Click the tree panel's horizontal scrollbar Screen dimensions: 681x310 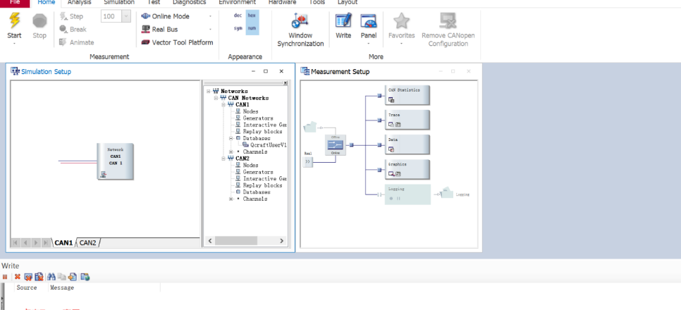click(x=236, y=240)
